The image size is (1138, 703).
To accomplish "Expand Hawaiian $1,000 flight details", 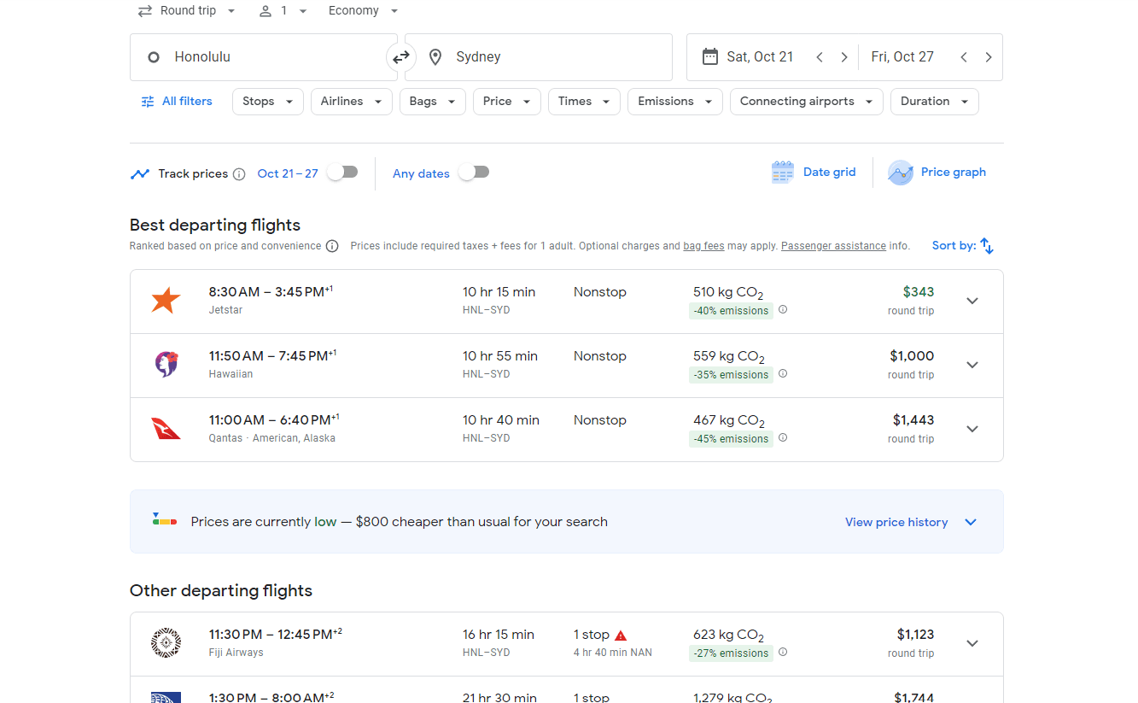I will click(972, 366).
